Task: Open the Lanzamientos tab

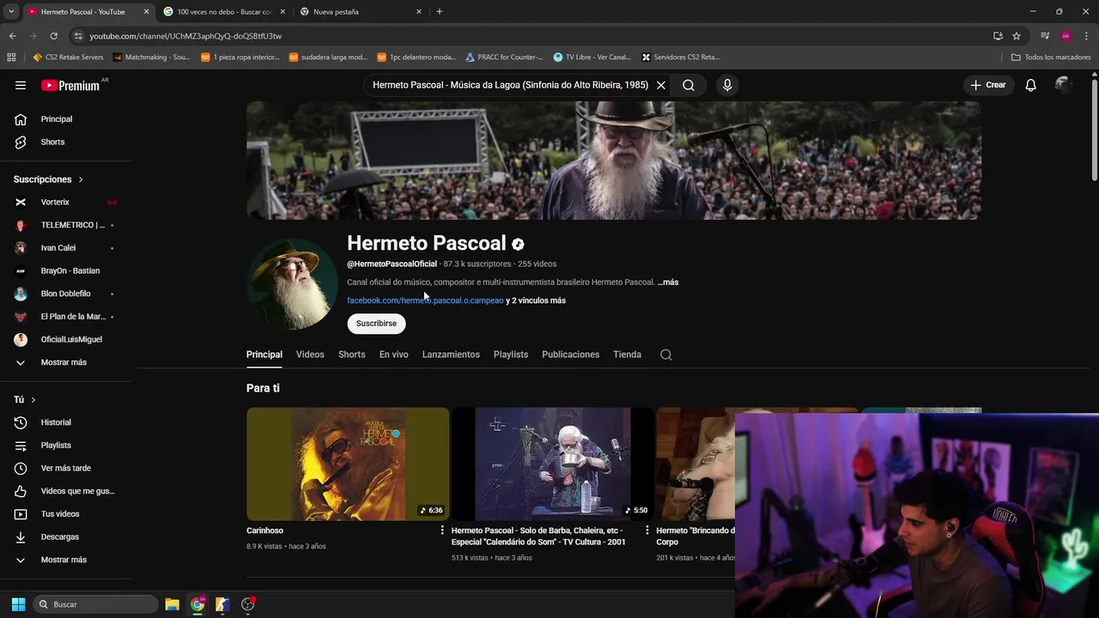Action: click(x=451, y=354)
